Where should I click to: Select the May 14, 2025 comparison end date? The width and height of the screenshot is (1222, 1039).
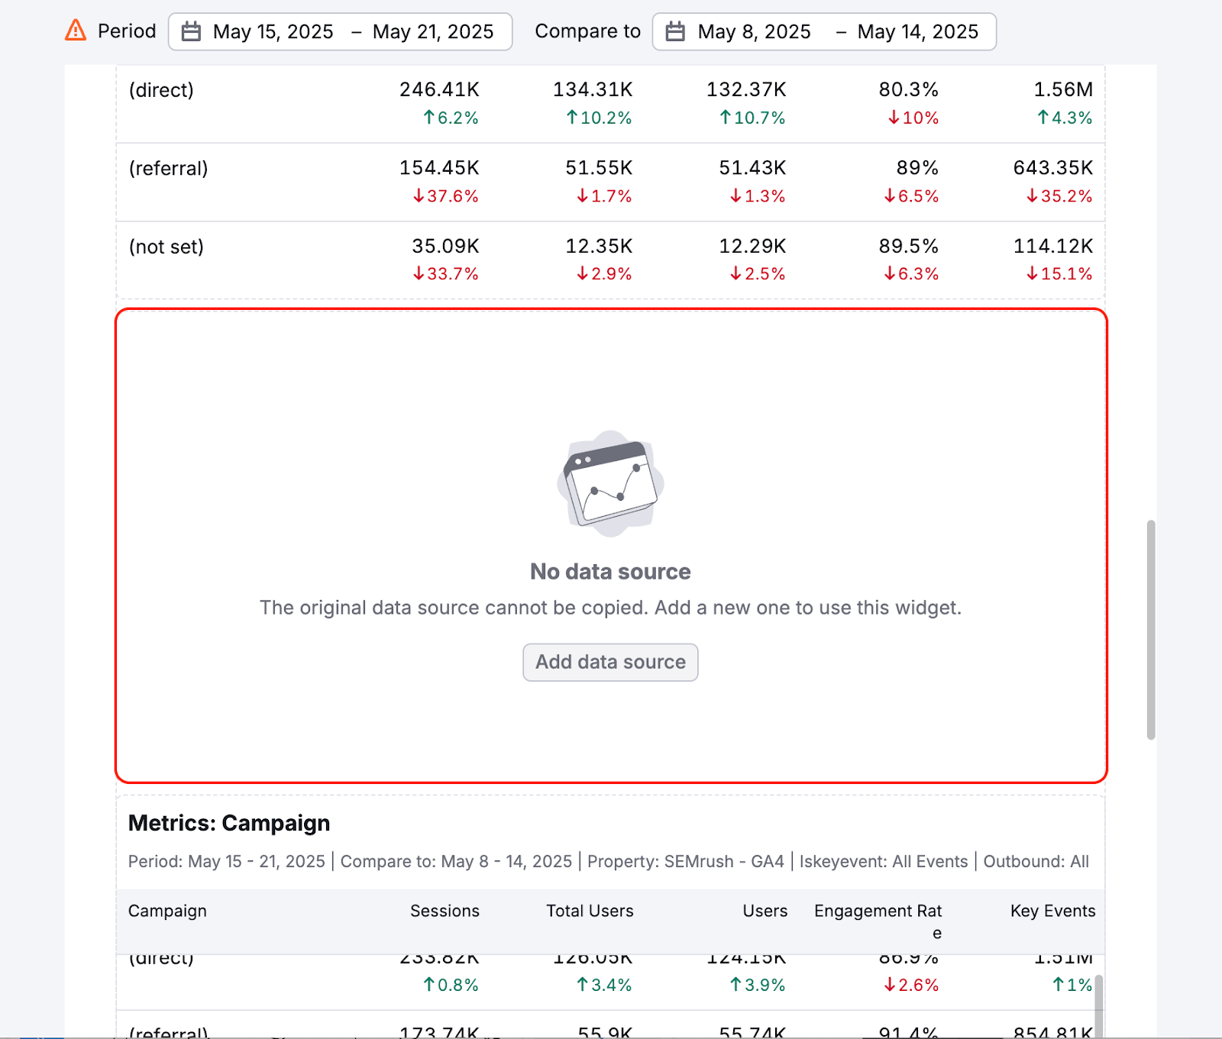(917, 32)
